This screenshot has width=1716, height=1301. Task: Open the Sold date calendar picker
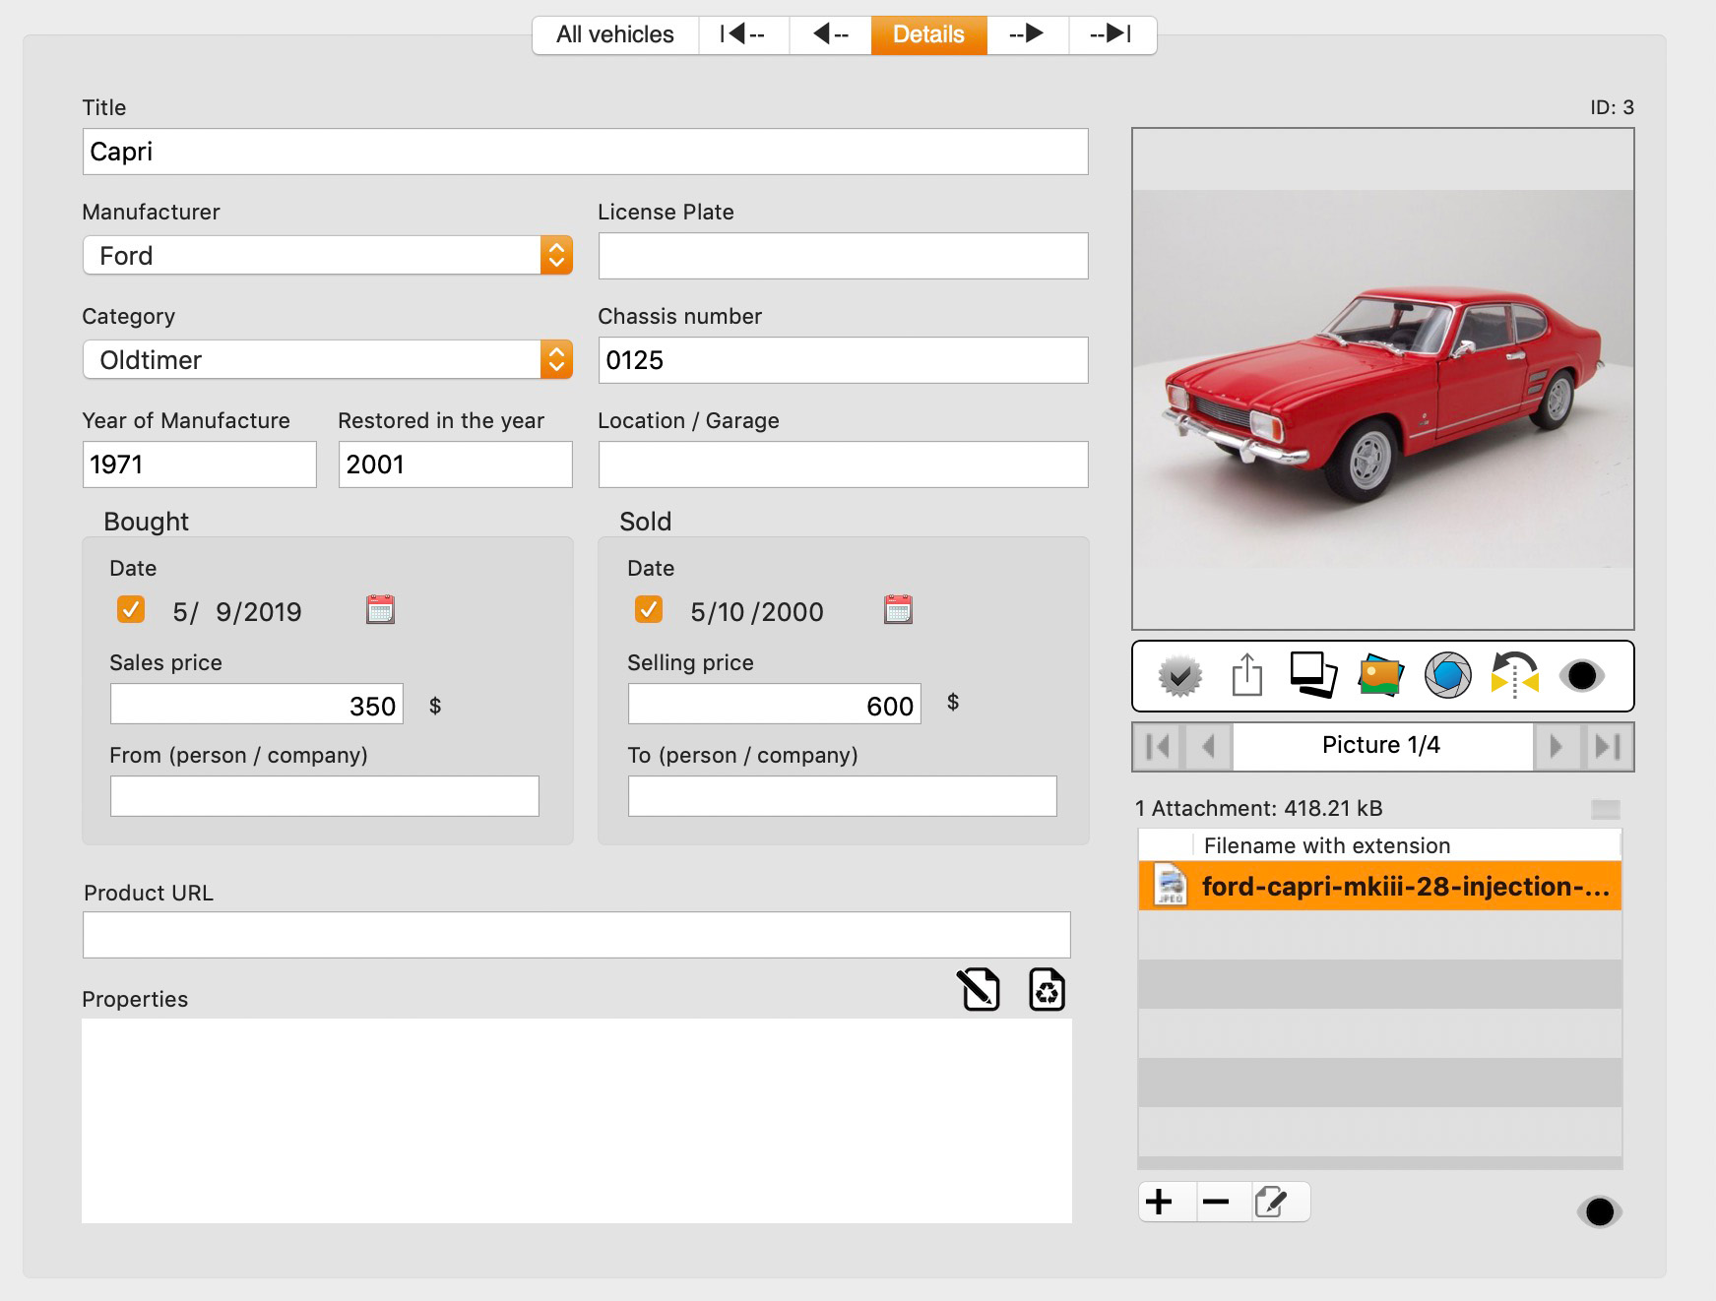[898, 609]
